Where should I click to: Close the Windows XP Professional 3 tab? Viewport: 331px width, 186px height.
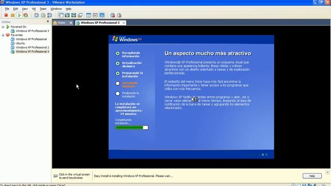(x=124, y=23)
